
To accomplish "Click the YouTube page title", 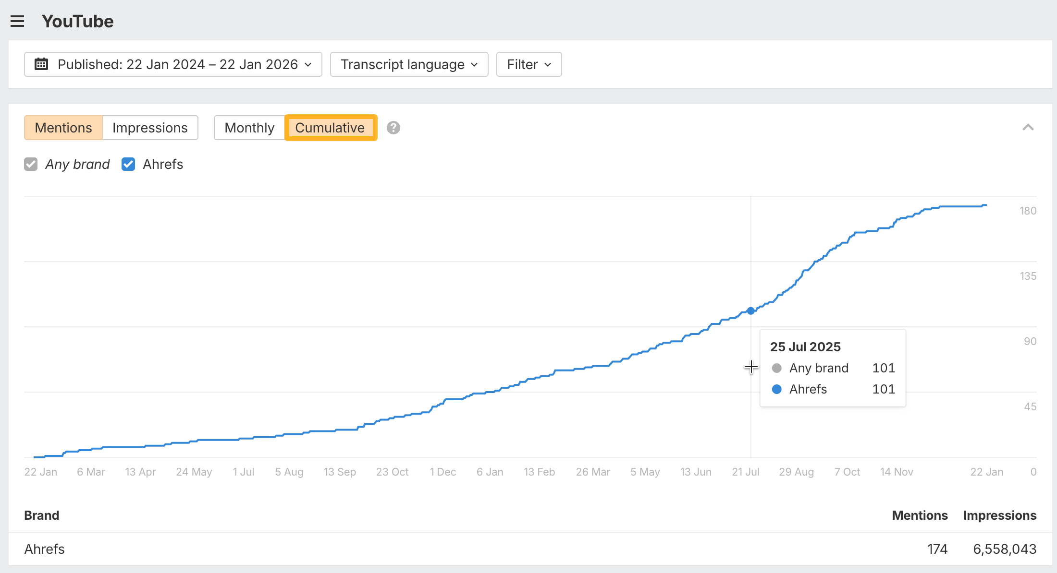I will tap(78, 21).
